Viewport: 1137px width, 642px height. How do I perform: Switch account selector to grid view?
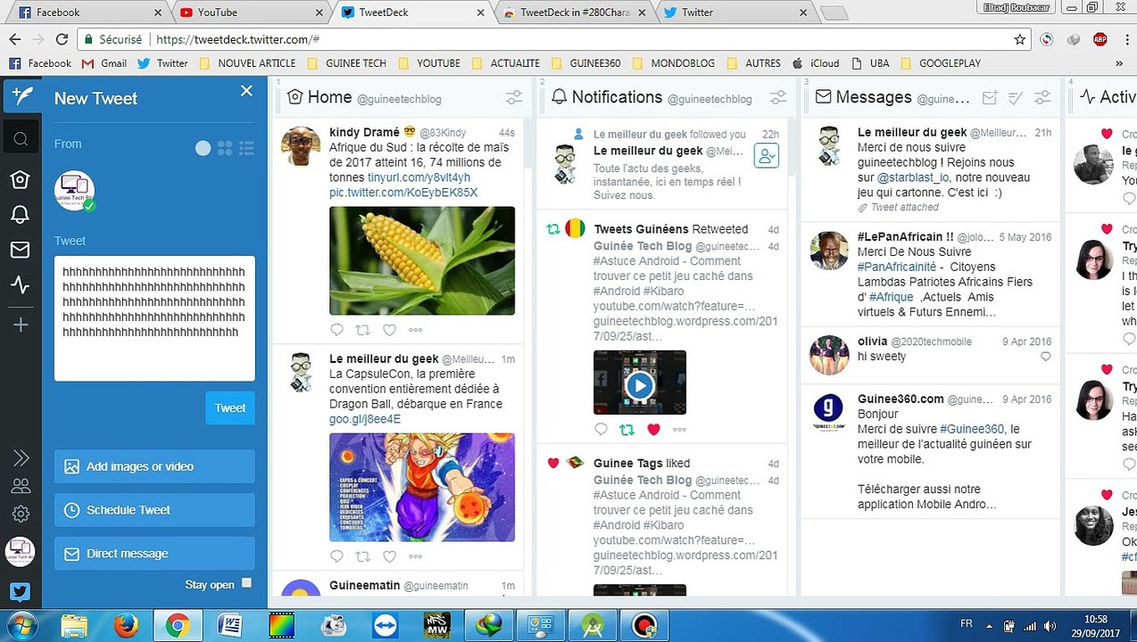225,148
